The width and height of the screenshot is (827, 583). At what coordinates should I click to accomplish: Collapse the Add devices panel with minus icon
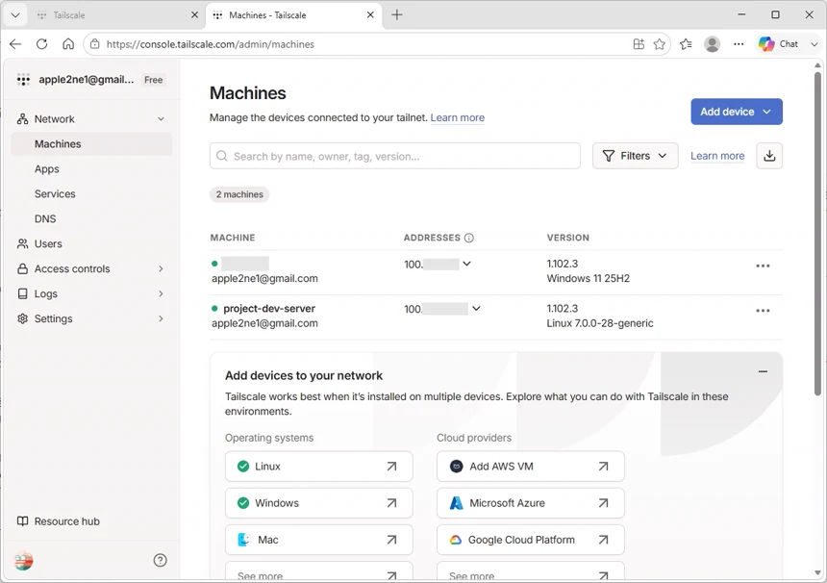763,371
